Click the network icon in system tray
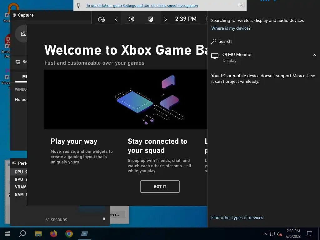The width and height of the screenshot is (320, 240). [x=272, y=234]
